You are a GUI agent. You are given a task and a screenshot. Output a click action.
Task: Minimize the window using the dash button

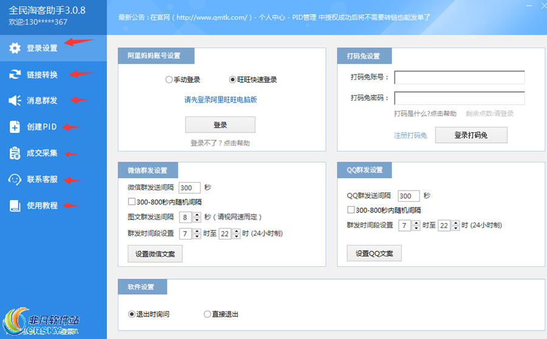pyautogui.click(x=529, y=6)
